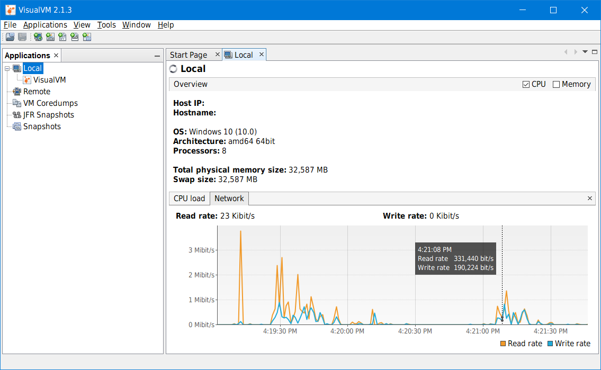The image size is (601, 370).
Task: Click the Add JFR Snapshot toolbar icon
Action: coord(75,37)
